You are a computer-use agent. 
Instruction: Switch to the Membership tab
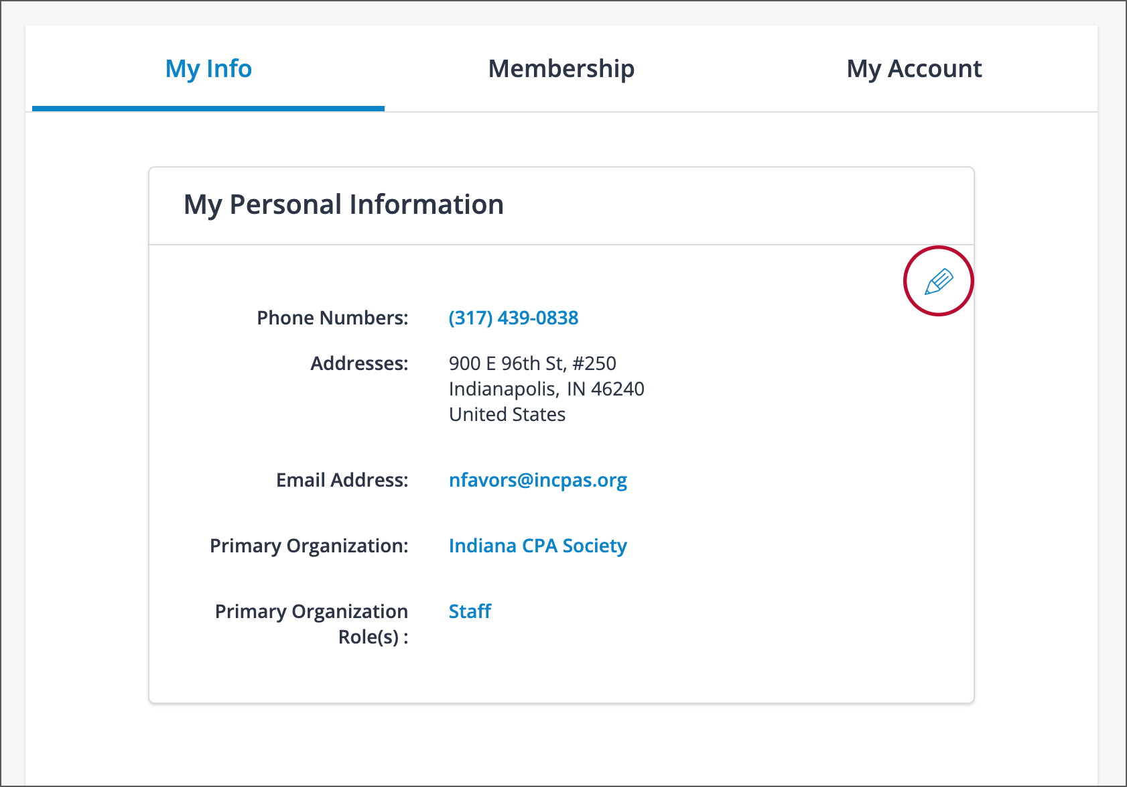point(561,69)
